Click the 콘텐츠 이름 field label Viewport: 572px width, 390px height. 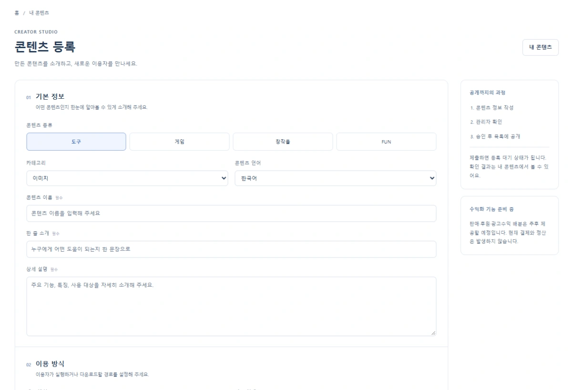[x=40, y=197]
